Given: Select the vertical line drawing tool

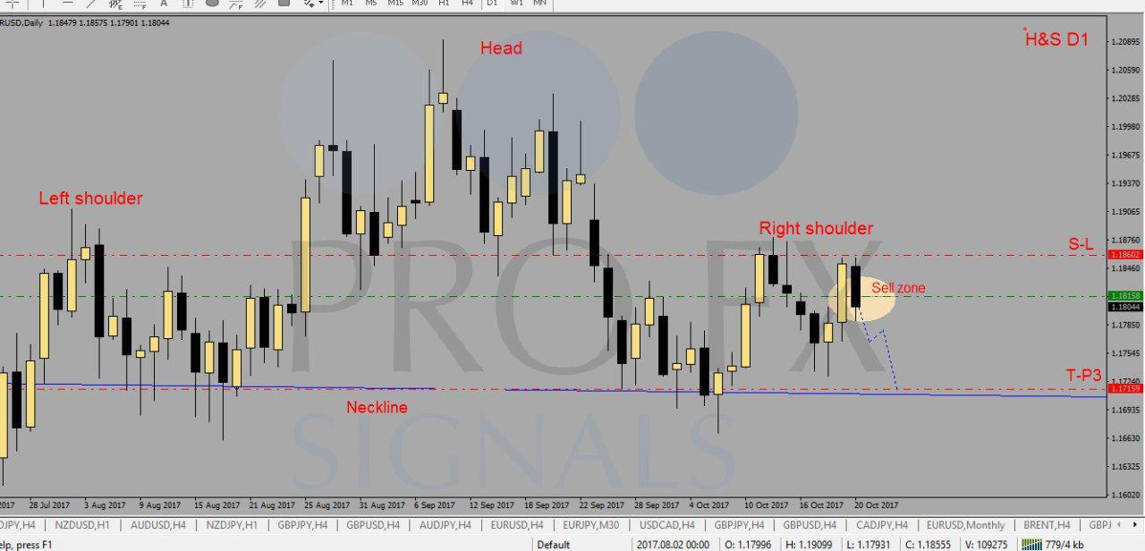Looking at the screenshot, I should (x=42, y=4).
